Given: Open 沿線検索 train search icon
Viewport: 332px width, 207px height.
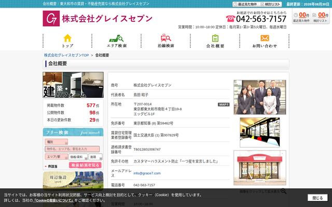Looking at the screenshot, I should 166,41.
